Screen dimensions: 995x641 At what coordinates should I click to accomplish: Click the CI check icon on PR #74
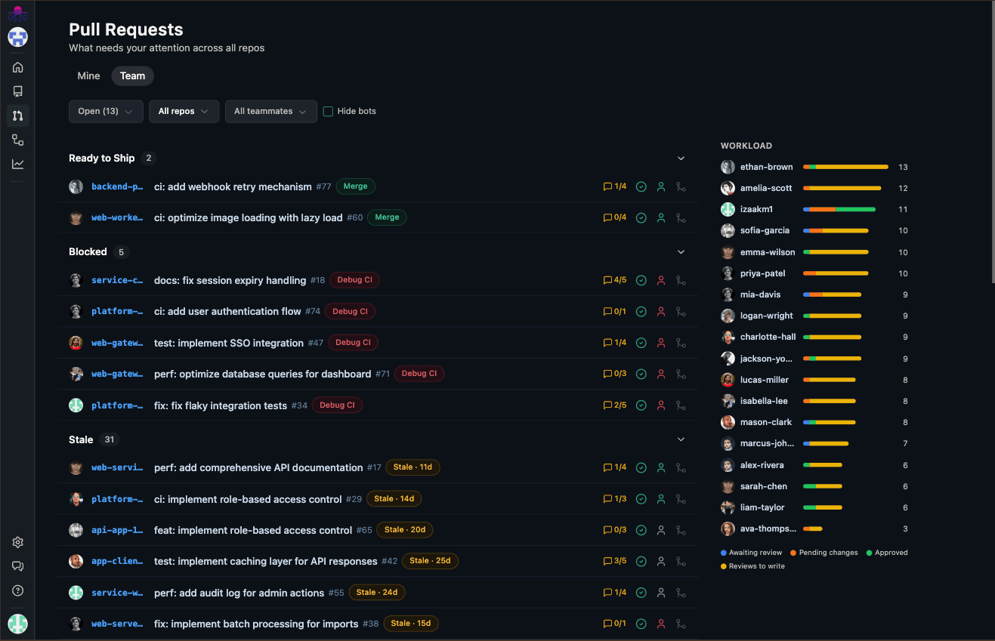coord(641,311)
